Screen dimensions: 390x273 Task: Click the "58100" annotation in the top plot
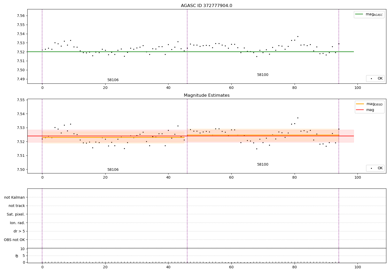click(263, 75)
